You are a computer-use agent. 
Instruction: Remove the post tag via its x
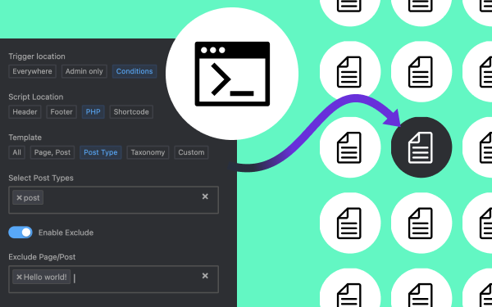point(19,197)
